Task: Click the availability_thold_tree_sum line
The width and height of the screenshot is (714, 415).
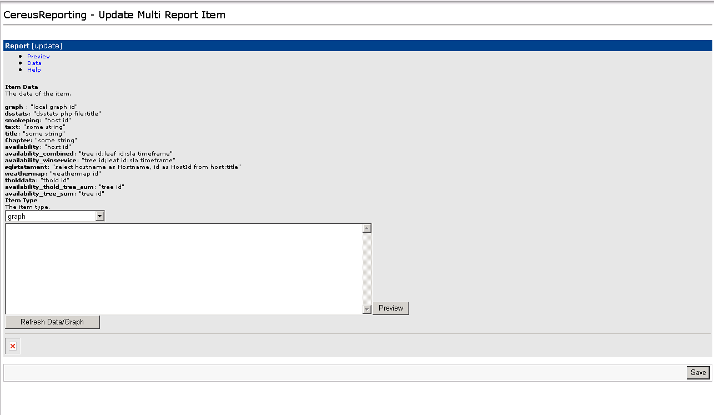Action: point(64,187)
